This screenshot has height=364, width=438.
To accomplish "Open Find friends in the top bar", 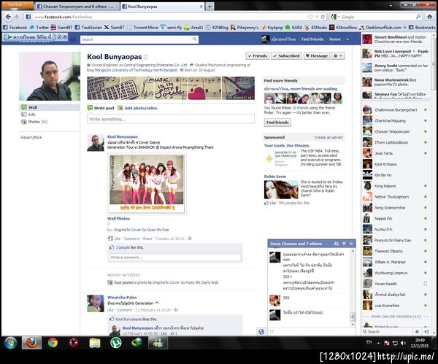I will point(312,39).
